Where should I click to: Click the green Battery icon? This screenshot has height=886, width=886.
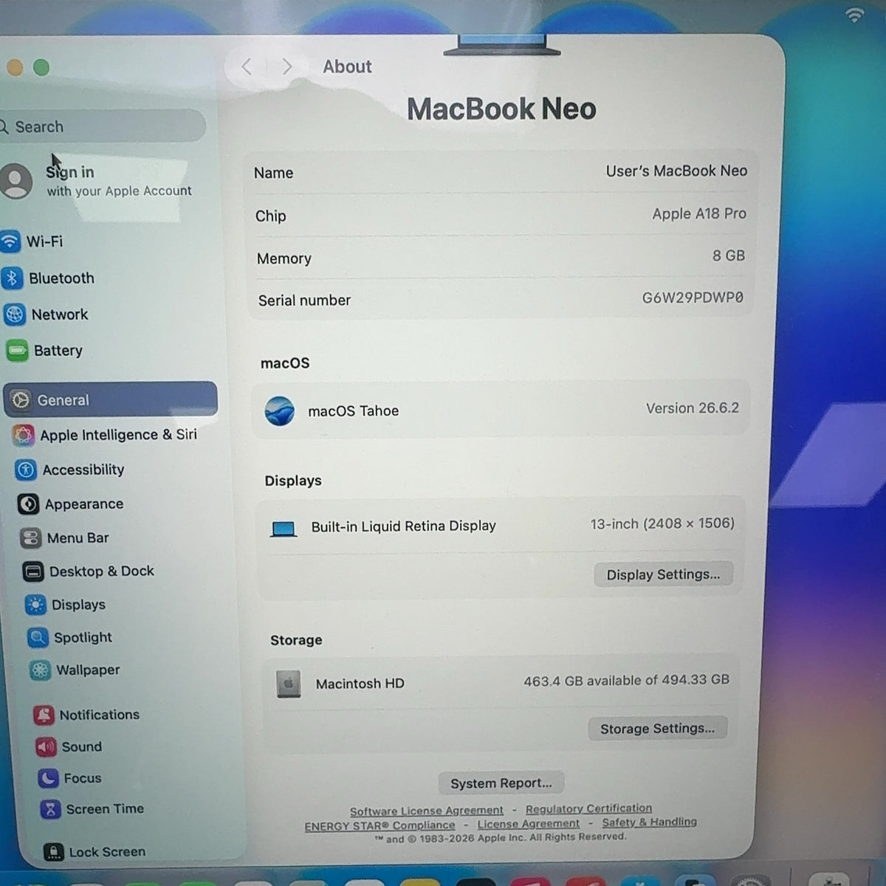[x=17, y=351]
